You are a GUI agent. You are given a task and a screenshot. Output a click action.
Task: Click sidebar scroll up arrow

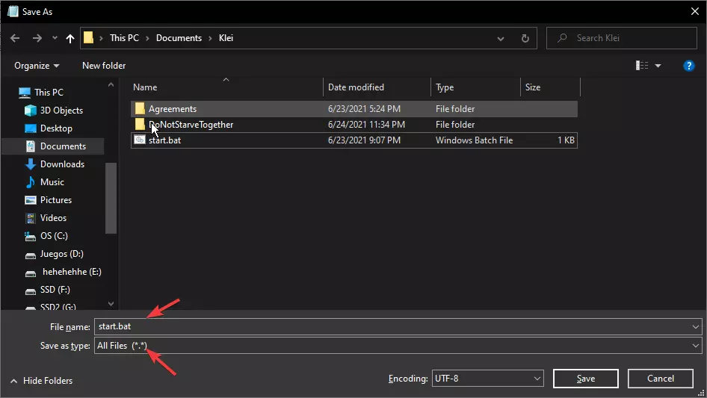[x=111, y=84]
